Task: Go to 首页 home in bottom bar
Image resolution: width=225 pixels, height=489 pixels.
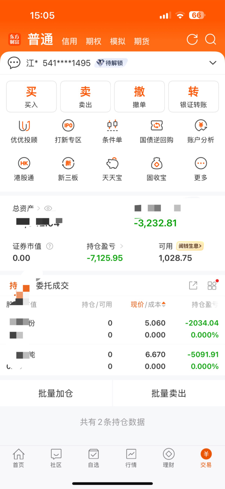Action: pos(18,458)
